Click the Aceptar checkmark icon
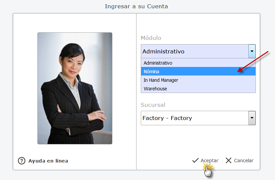The height and width of the screenshot is (180, 275). click(x=195, y=161)
